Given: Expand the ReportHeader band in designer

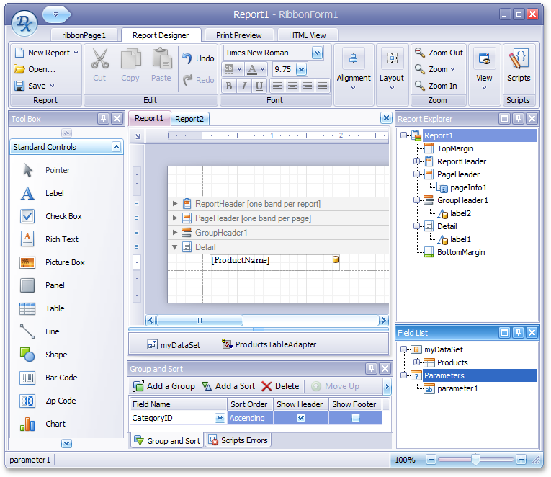Looking at the screenshot, I should [174, 203].
